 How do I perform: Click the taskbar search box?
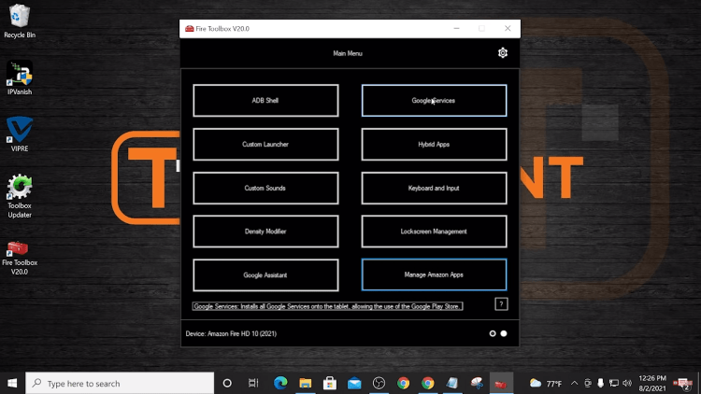(x=120, y=384)
